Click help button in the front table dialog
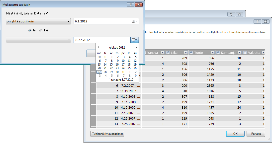The image size is (272, 143). [x=258, y=21]
